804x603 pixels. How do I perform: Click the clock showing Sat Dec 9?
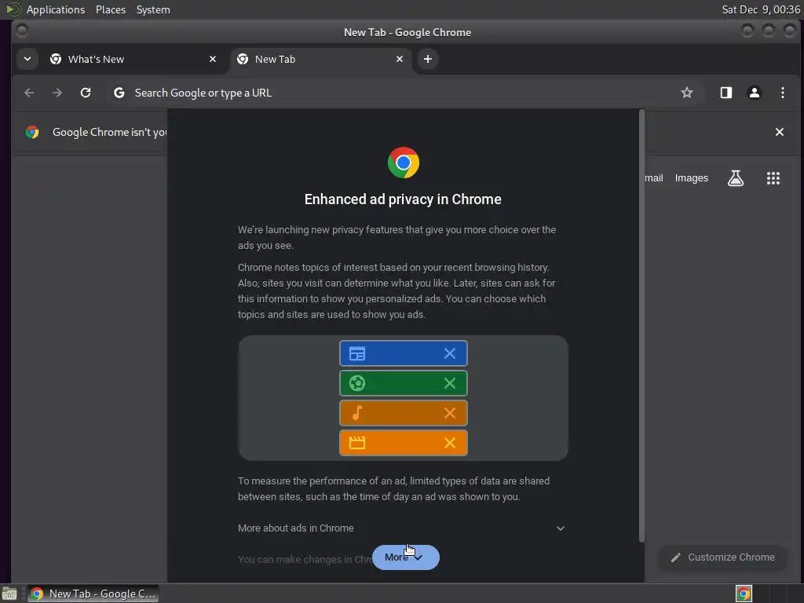point(761,9)
